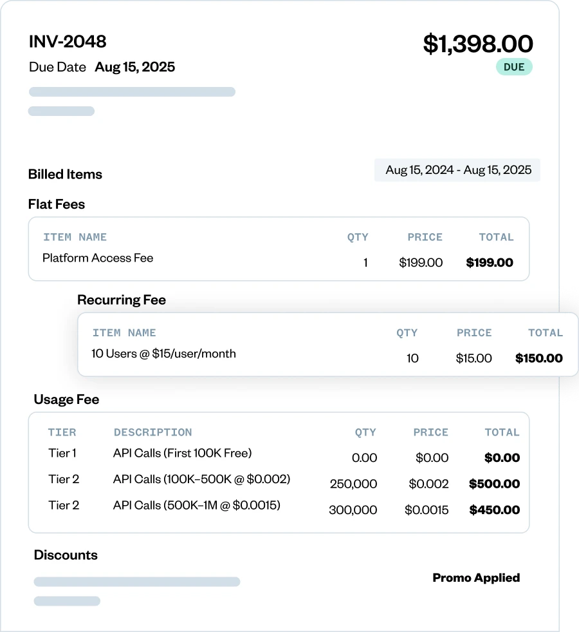Click the Flat Fees ITEM NAME column header
Screen dimensions: 579x632
tap(75, 237)
